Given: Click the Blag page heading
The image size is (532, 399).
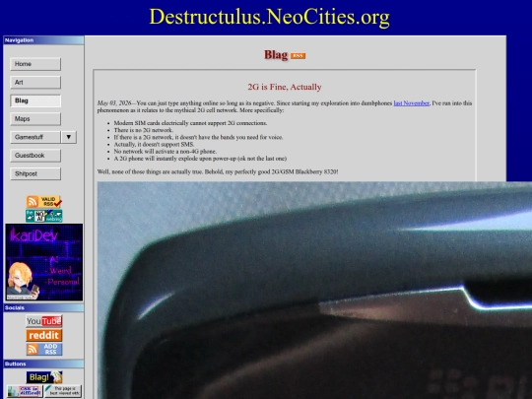Looking at the screenshot, I should pos(276,54).
